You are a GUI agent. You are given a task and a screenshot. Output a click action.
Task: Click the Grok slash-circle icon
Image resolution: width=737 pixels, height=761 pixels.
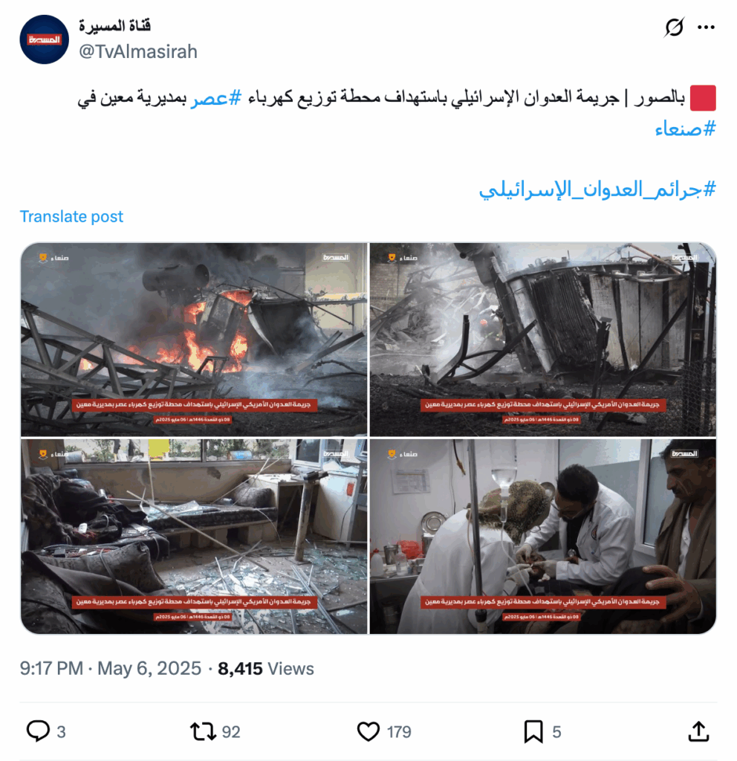pyautogui.click(x=674, y=27)
